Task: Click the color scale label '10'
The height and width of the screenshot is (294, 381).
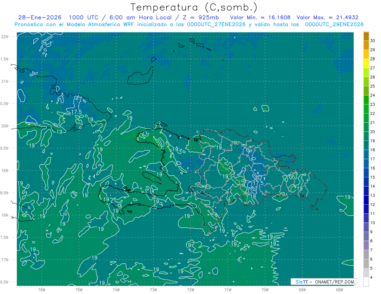Action: [373, 223]
